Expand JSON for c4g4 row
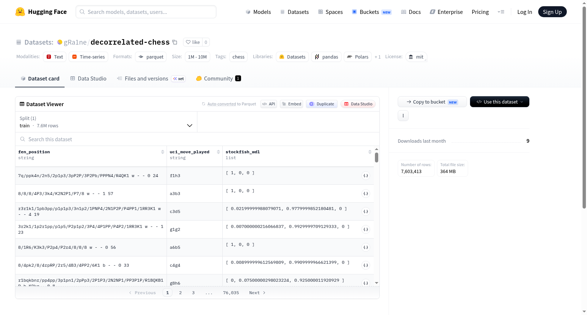This screenshot has width=587, height=315. [x=366, y=265]
